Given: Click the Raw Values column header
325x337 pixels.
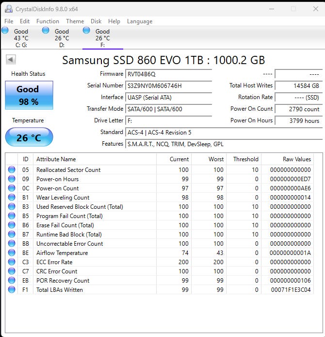Looking at the screenshot, I should (296, 159).
